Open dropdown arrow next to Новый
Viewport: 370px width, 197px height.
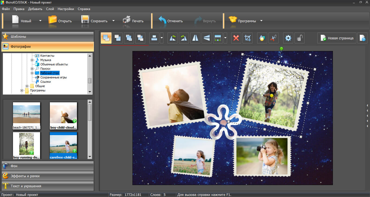pos(40,21)
